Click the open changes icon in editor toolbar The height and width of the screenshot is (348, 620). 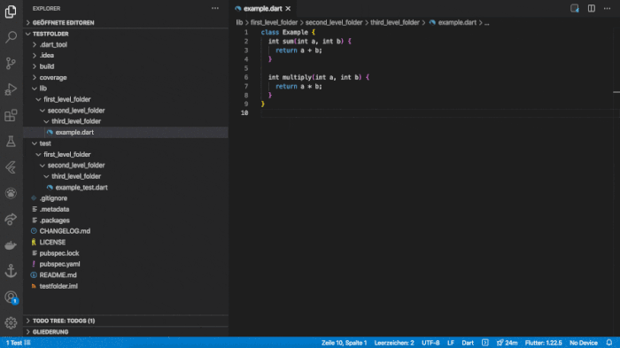click(x=575, y=8)
